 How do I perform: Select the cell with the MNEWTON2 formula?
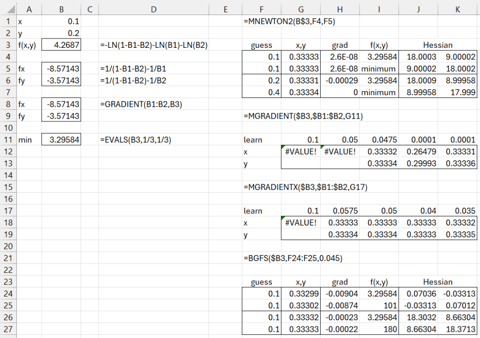point(262,21)
